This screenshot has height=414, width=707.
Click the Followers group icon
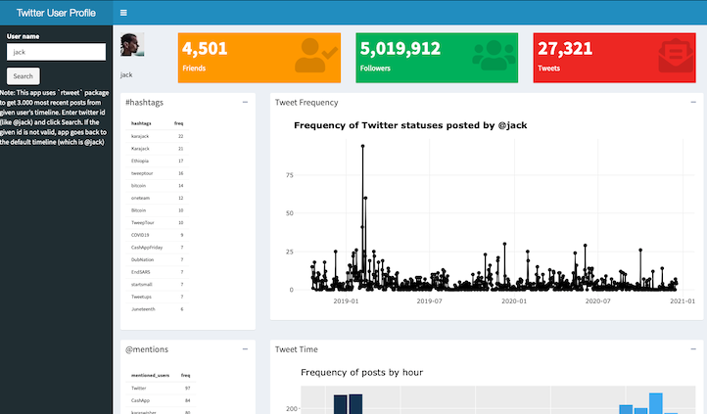(x=493, y=56)
